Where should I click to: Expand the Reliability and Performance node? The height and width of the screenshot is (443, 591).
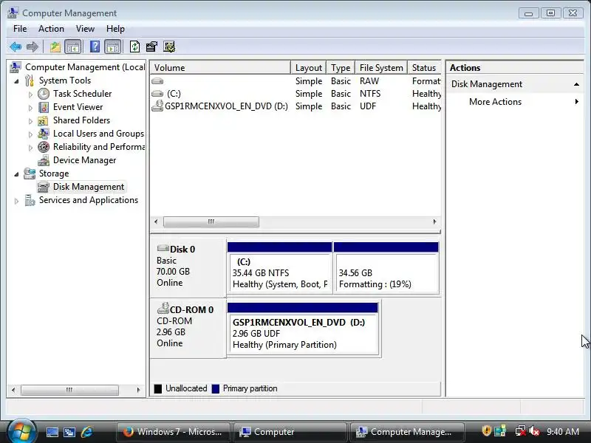coord(30,148)
